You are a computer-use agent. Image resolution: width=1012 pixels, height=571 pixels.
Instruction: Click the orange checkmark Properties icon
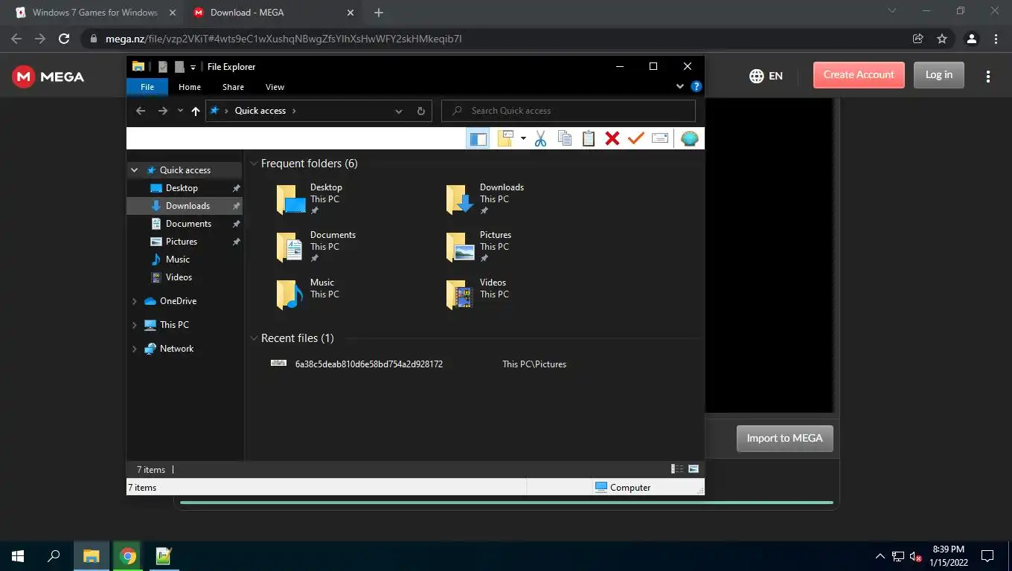pyautogui.click(x=635, y=138)
